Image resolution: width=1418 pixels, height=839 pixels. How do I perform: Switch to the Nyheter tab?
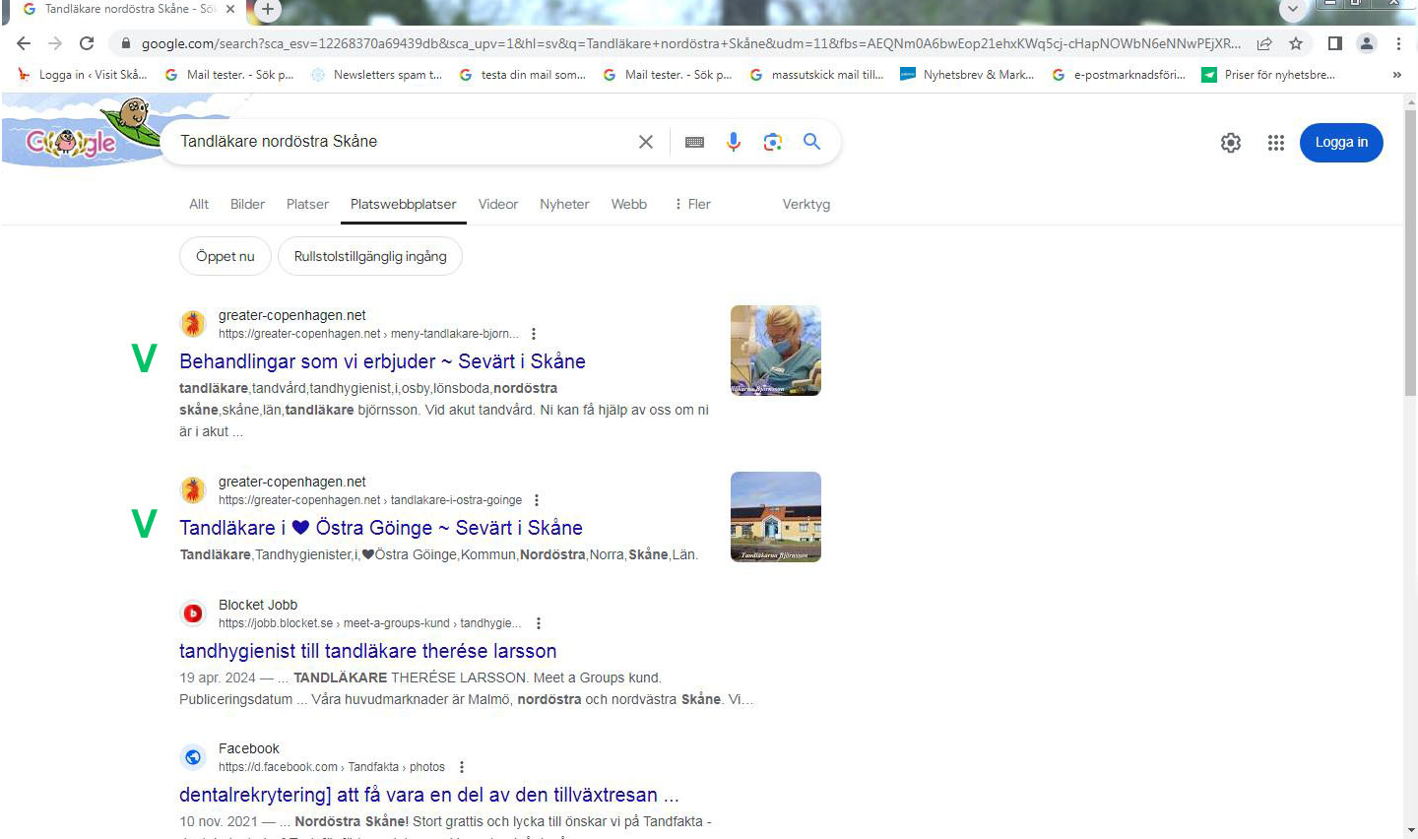tap(564, 204)
